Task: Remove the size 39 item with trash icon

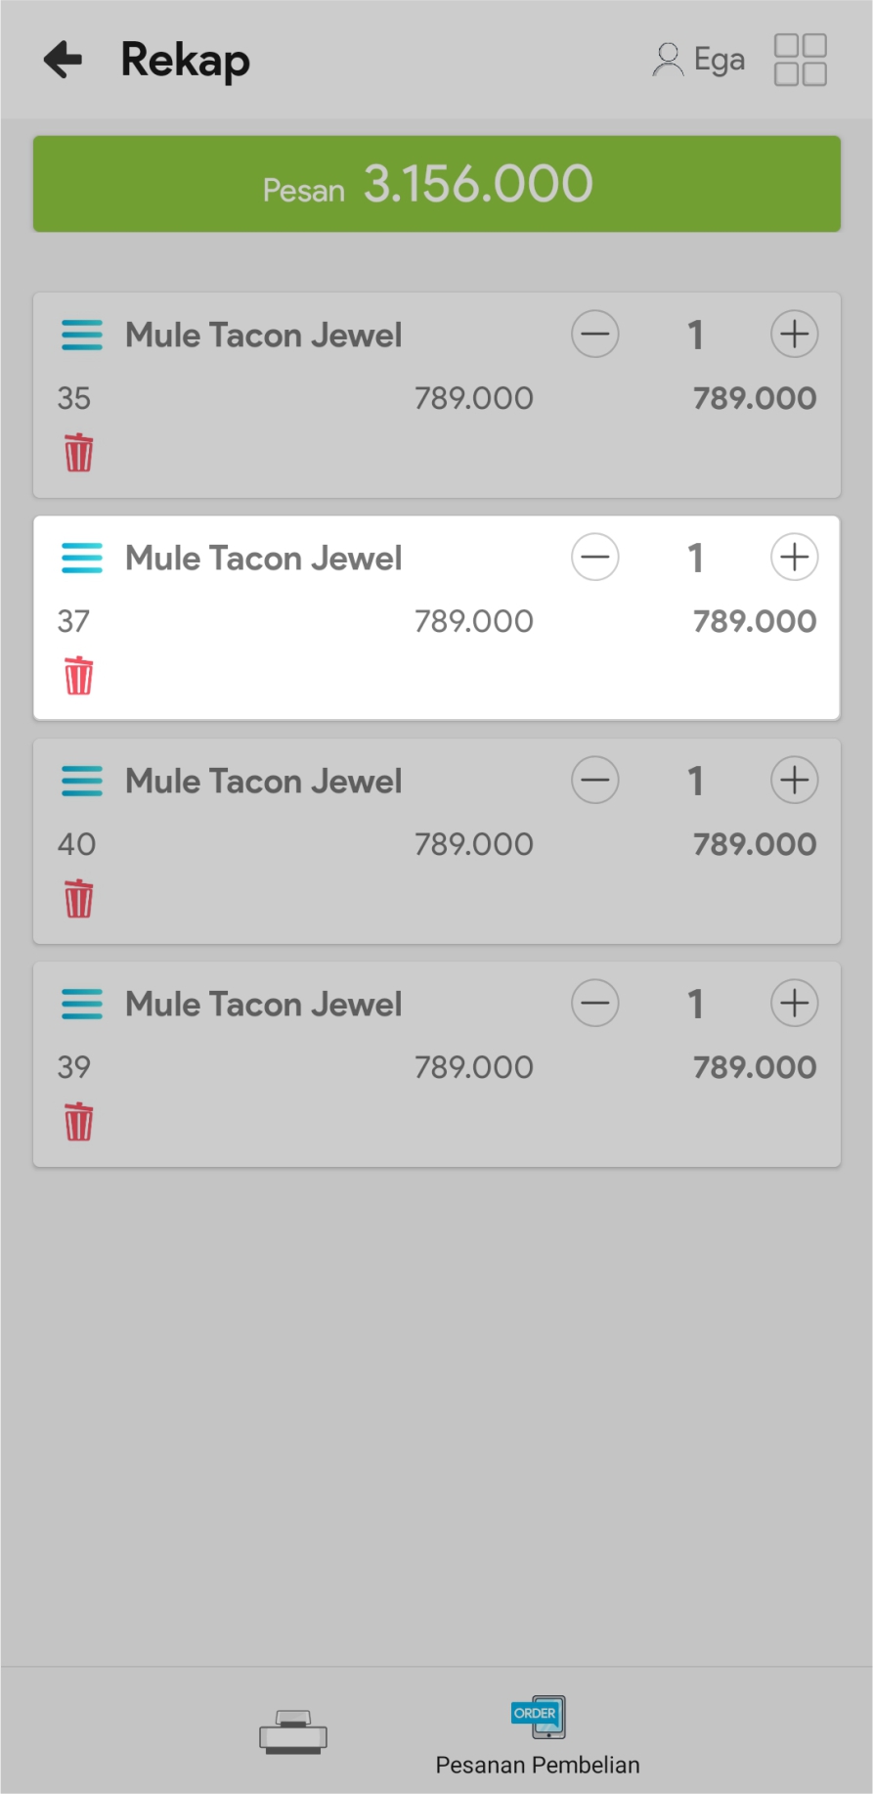Action: coord(79,1122)
